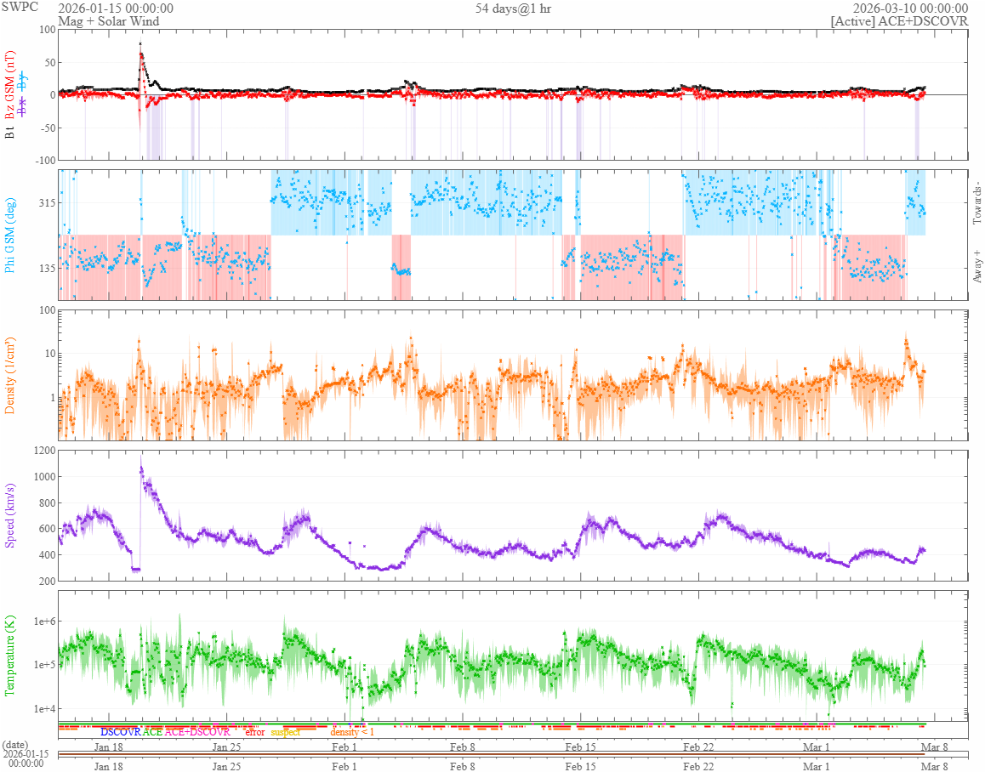Toggle the 'Bt' series label
The image size is (985, 772).
(10, 132)
